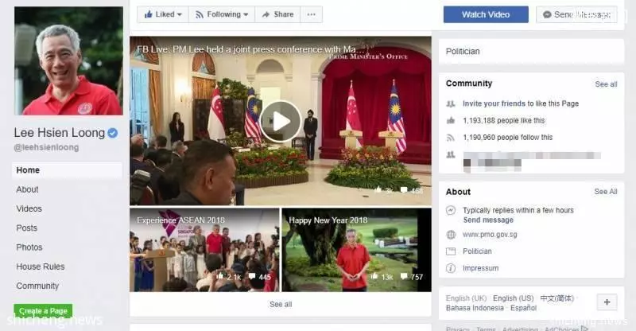The width and height of the screenshot is (636, 331).
Task: Click the Share button
Action: (277, 14)
